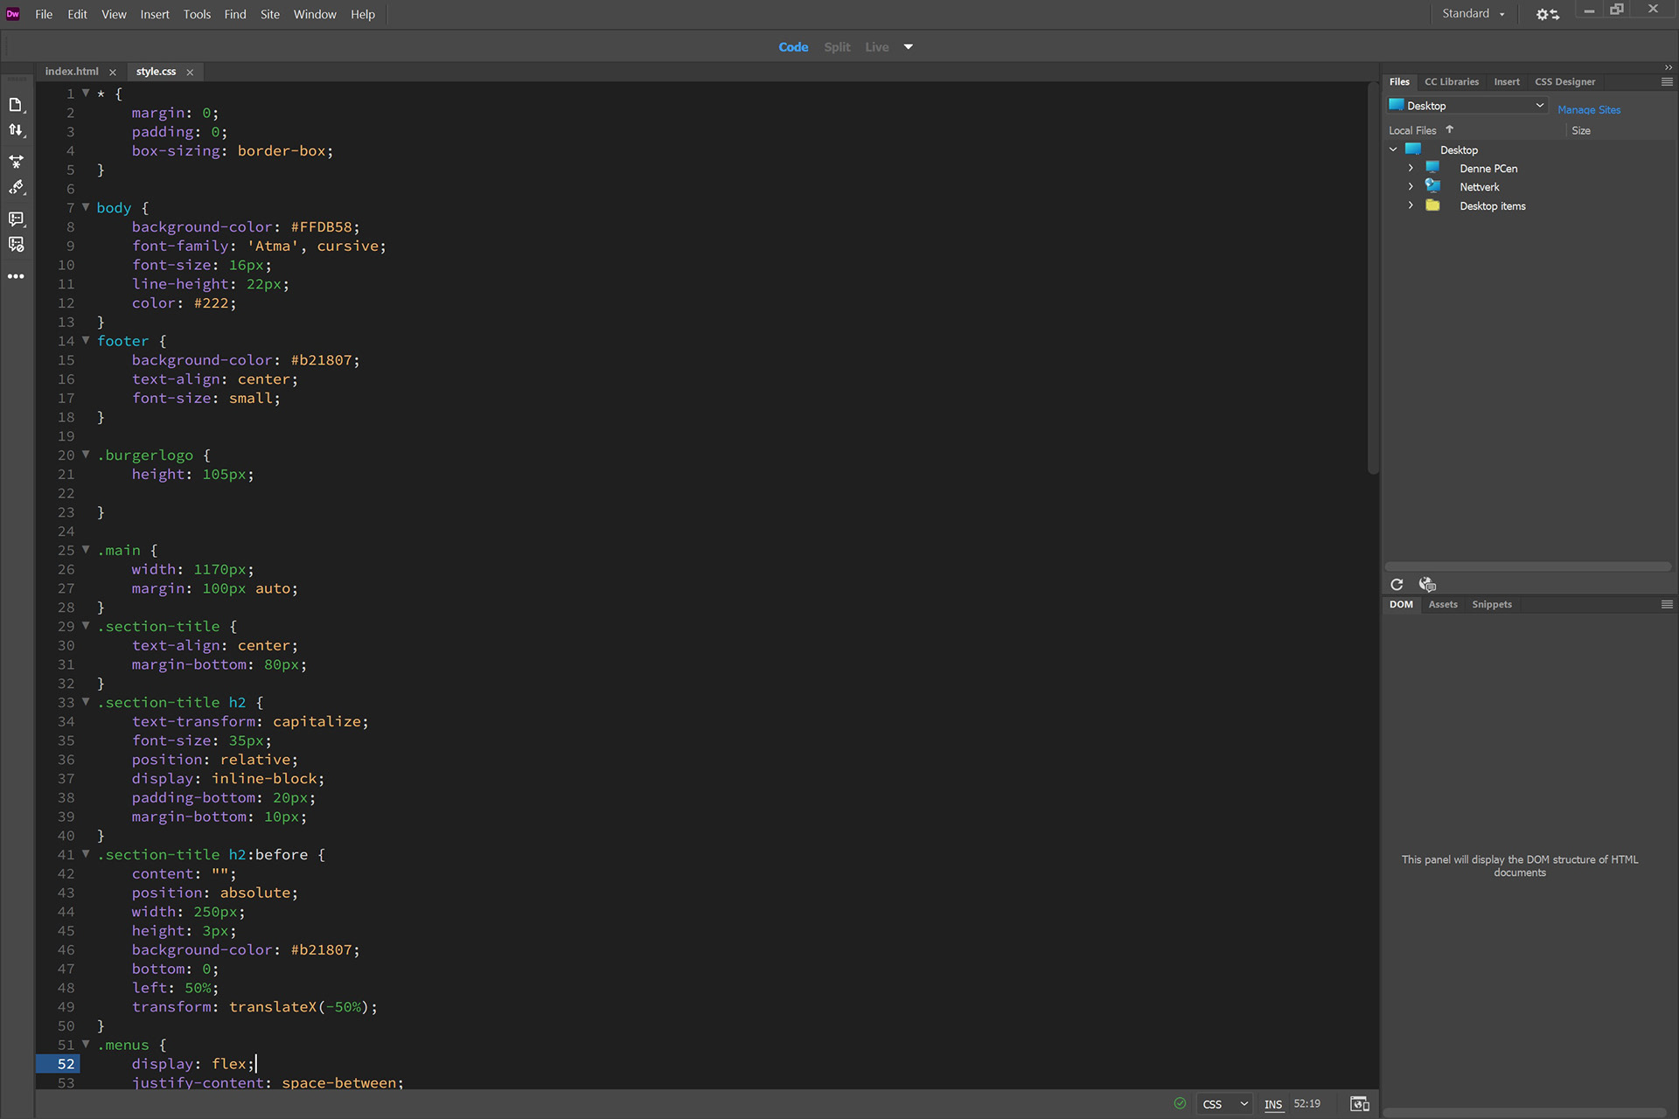The height and width of the screenshot is (1119, 1679).
Task: Open the Edit menu
Action: click(x=77, y=14)
